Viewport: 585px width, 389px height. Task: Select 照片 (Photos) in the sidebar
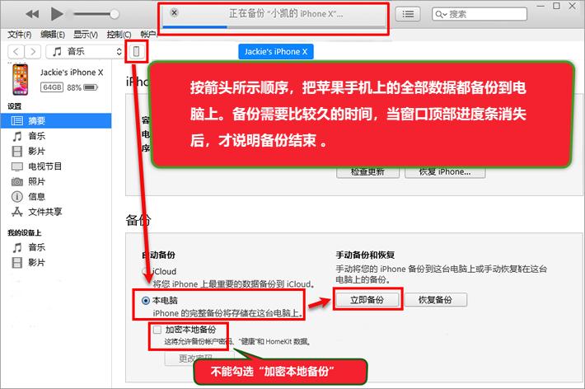(x=37, y=180)
